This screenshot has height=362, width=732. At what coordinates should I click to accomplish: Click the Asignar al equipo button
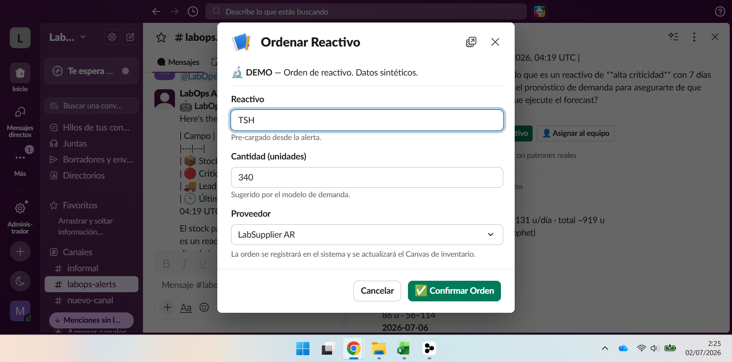pos(576,133)
